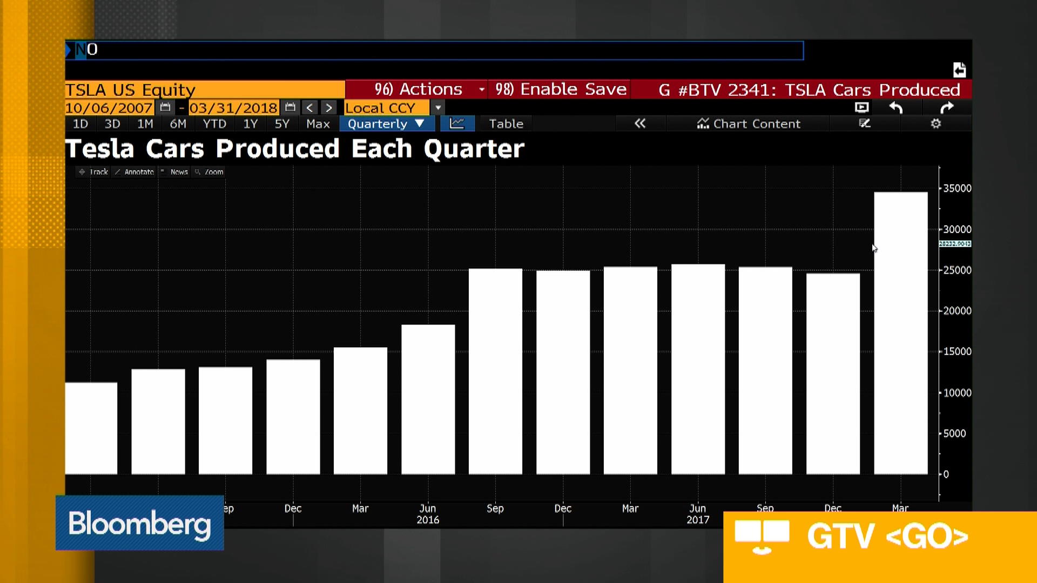Open the chart settings gear

coord(936,124)
